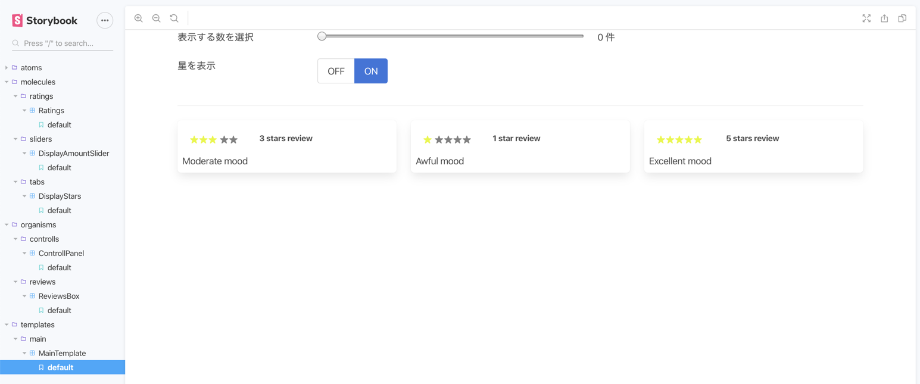Image resolution: width=920 pixels, height=384 pixels.
Task: Collapse the sliders folder arrow
Action: [15, 139]
